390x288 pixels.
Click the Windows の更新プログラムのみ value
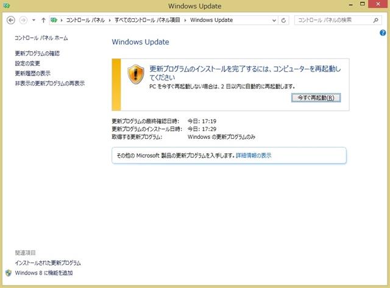[222, 137]
